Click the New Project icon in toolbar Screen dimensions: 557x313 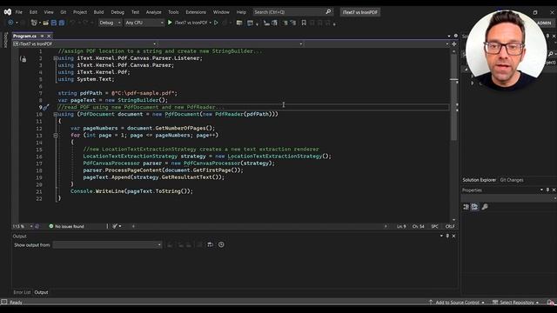34,23
